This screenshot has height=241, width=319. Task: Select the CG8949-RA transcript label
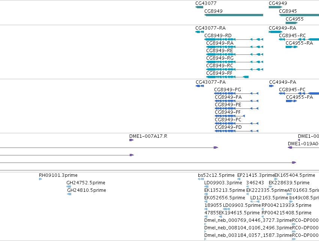tap(220, 43)
